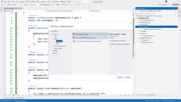Click Select Repository in status bar
Image resolution: width=181 pixels, height=102 pixels.
tap(169, 101)
